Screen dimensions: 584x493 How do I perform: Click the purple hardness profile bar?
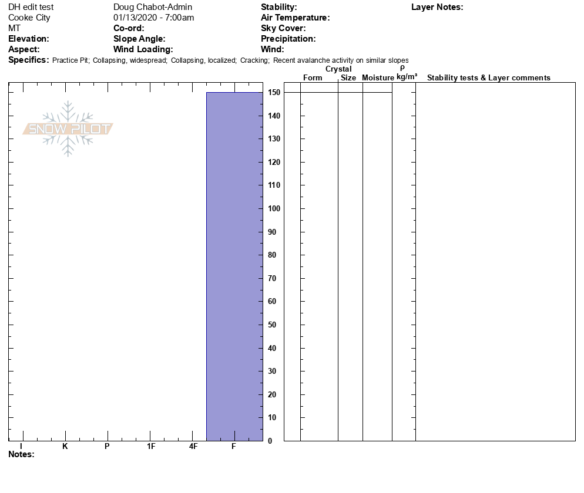point(234,266)
